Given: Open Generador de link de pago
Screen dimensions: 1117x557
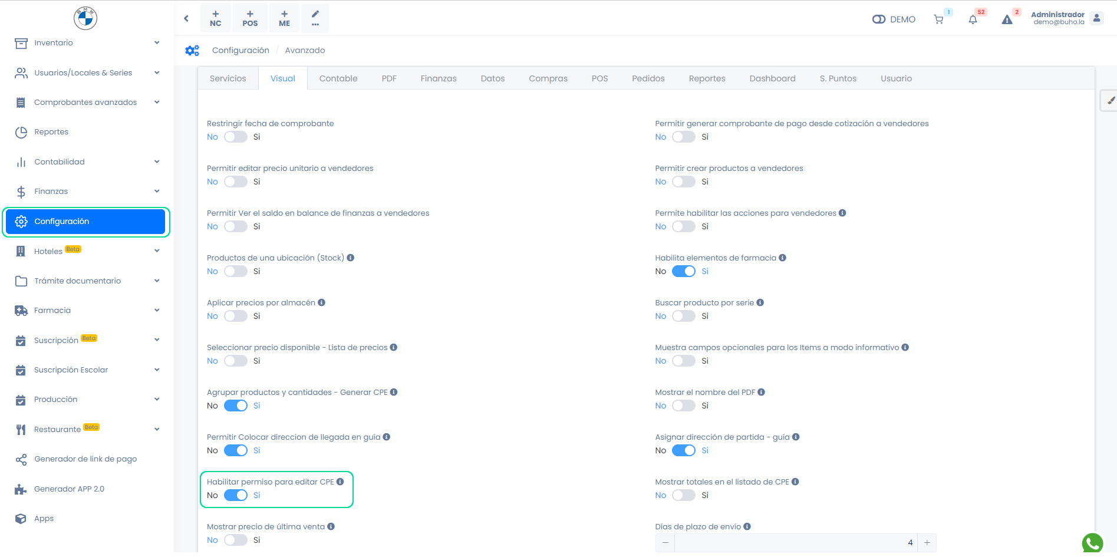Looking at the screenshot, I should click(85, 459).
